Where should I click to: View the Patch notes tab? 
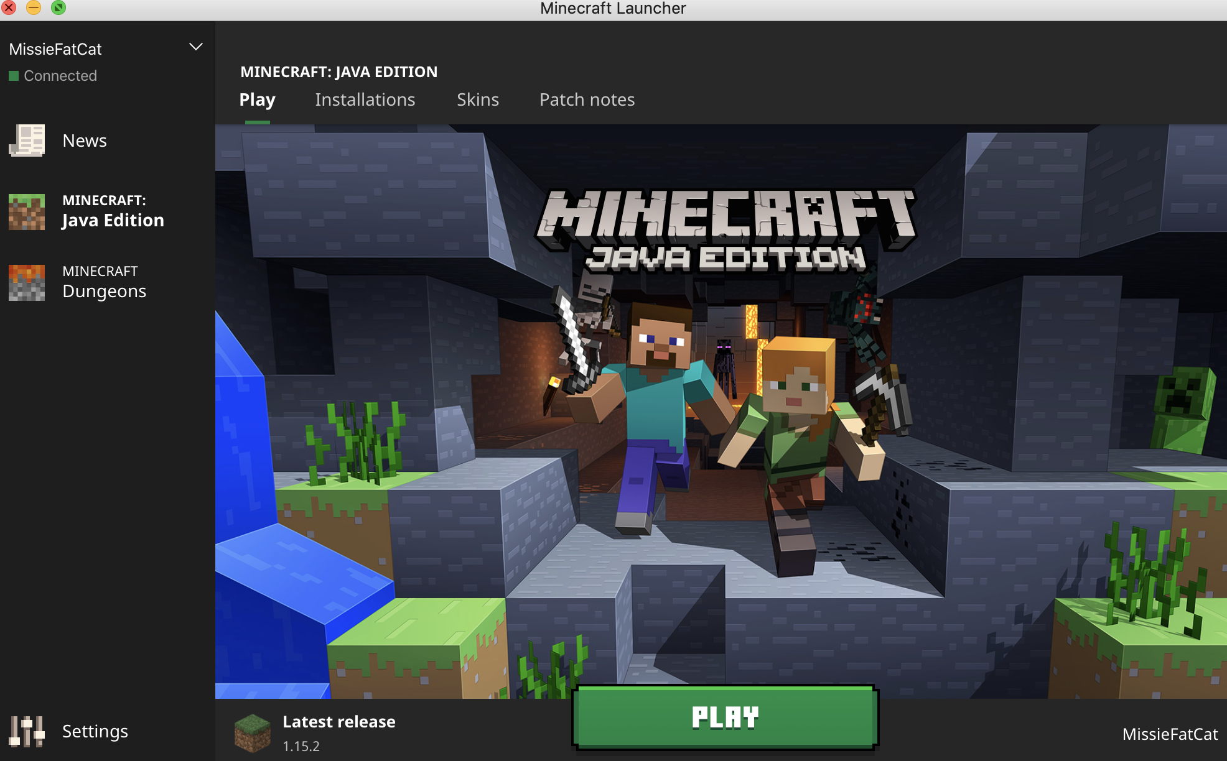[587, 99]
